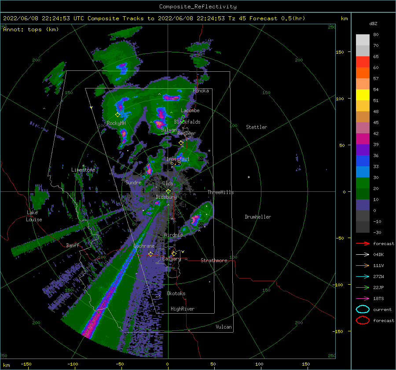Screen dimensions: 396x370
Task: Click the 0 tick on bottom axis
Action: click(x=168, y=364)
